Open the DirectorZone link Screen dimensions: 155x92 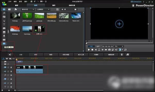point(136,2)
